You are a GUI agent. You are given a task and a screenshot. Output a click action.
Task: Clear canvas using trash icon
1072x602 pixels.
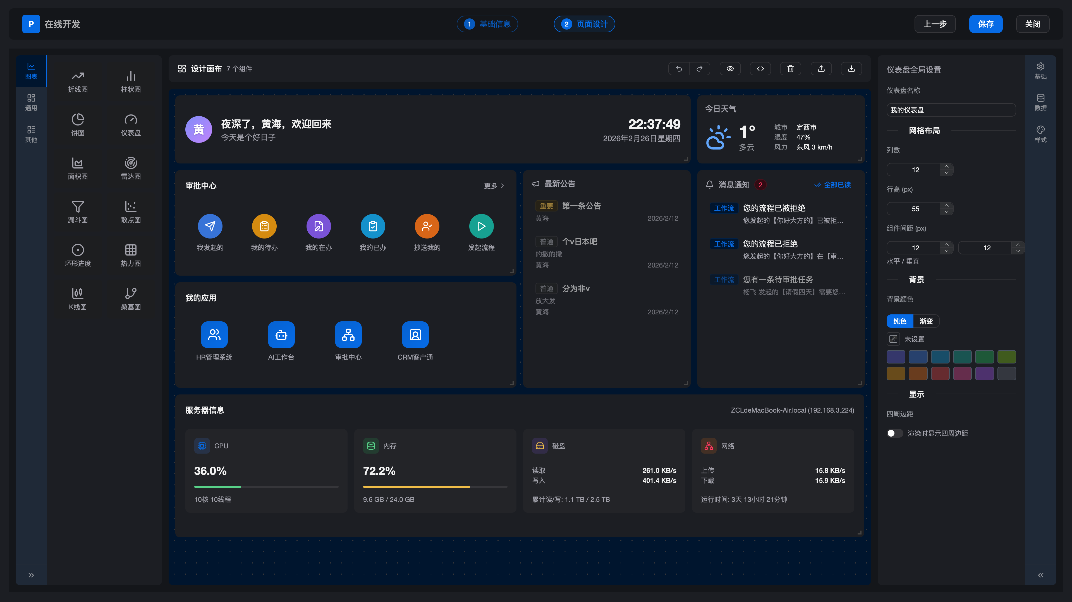(790, 69)
